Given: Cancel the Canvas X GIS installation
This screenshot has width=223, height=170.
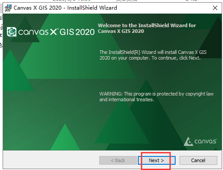Looking at the screenshot, I should pos(198,160).
